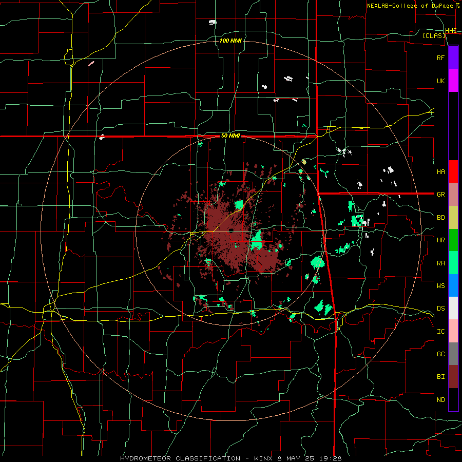Click the IC light pink legend swatch
Viewport: 462px width, 462px height.
453,331
